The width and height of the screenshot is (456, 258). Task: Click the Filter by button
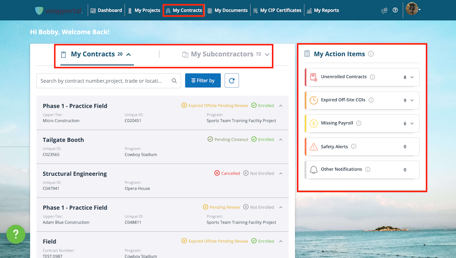203,81
